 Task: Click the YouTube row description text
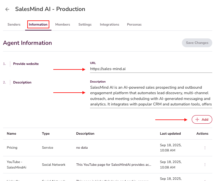114,165
